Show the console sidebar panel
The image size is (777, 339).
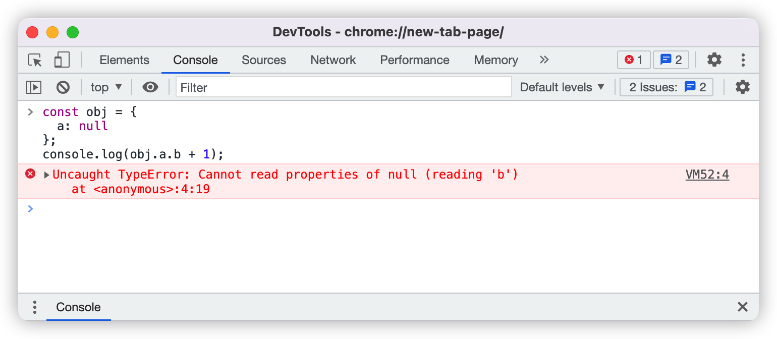34,87
